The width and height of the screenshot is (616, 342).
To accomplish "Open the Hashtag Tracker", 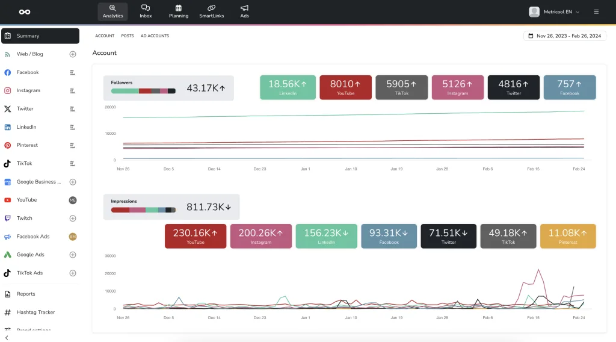I will 35,312.
